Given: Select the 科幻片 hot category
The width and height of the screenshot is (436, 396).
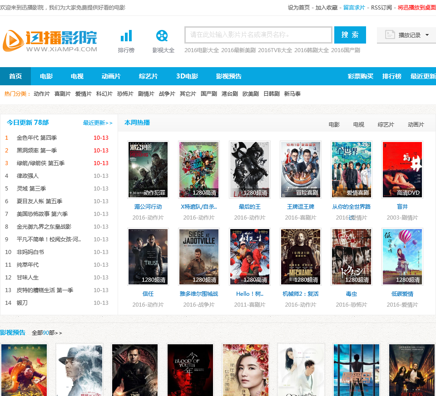Looking at the screenshot, I should point(104,94).
